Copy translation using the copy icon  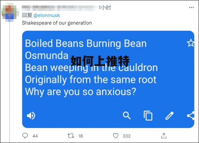point(148,116)
